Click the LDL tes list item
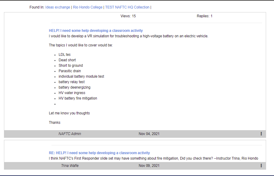 pos(65,55)
